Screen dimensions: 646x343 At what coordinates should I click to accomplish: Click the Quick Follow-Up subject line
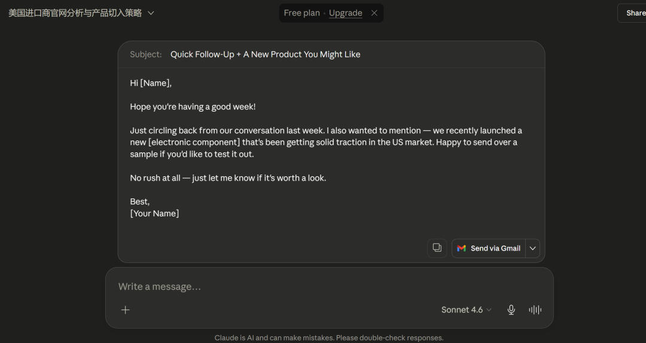pyautogui.click(x=265, y=54)
